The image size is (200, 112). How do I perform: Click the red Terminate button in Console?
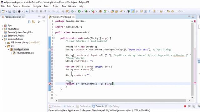185,106
